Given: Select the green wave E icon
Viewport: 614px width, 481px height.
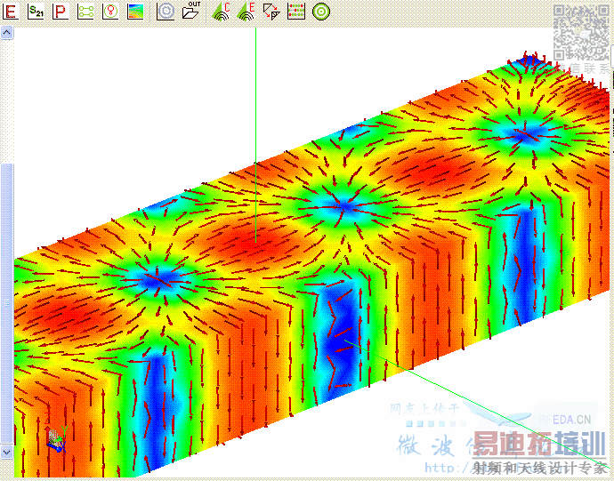Looking at the screenshot, I should pos(246,12).
